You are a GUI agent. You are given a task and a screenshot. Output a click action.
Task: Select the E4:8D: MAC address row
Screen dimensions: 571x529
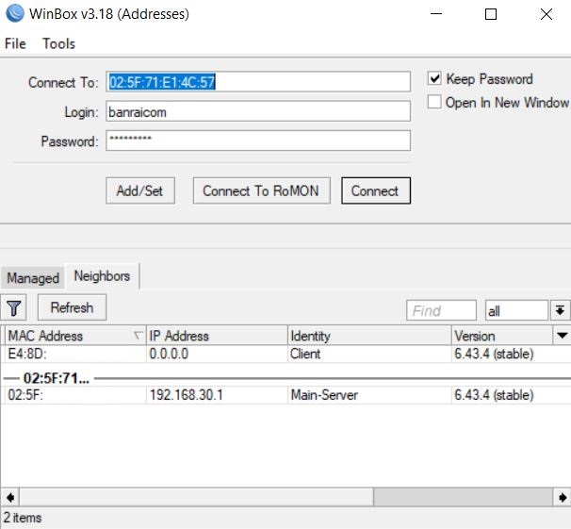coord(75,354)
